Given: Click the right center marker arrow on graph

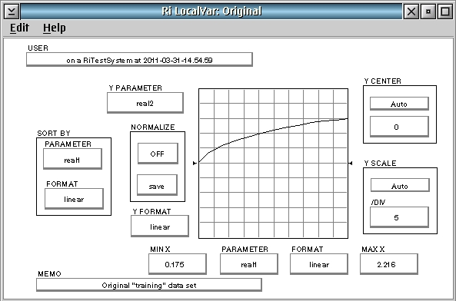Looking at the screenshot, I should 351,163.
